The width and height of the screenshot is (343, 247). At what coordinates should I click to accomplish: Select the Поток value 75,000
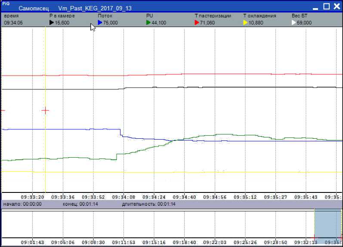111,23
